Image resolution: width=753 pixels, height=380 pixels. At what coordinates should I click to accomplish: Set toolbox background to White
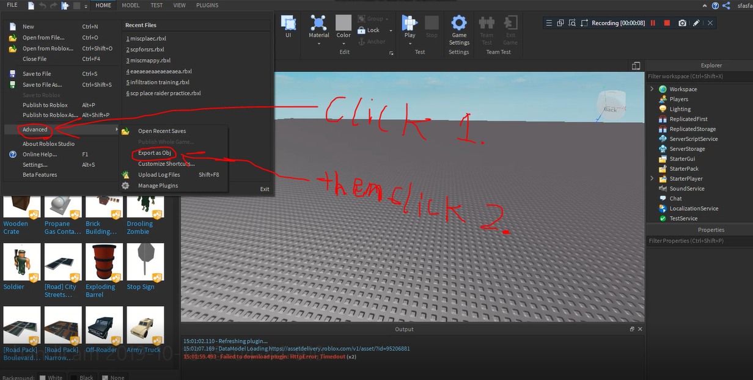point(51,378)
